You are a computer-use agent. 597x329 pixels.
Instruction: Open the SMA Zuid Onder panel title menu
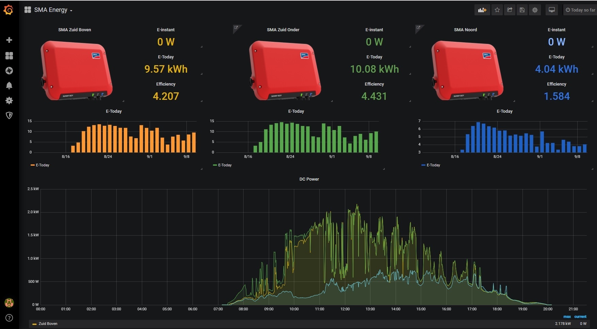tap(283, 30)
